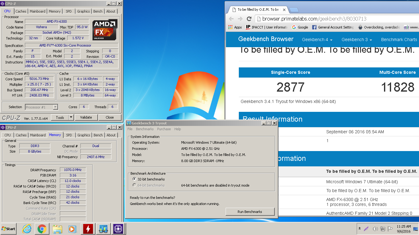
Task: Click the network status tray icon
Action: pos(382,229)
